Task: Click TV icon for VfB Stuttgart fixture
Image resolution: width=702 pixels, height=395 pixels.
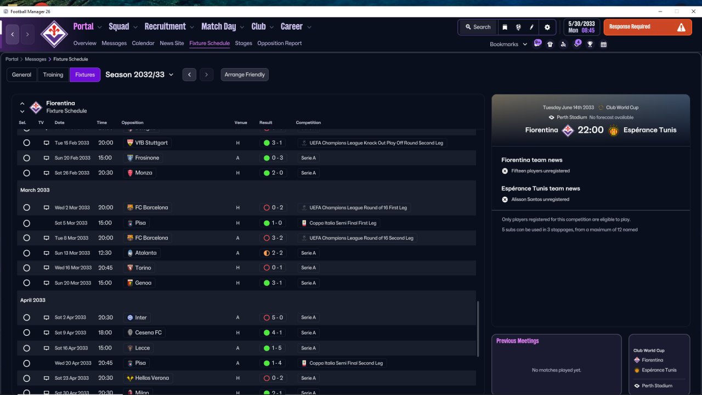Action: [x=47, y=143]
